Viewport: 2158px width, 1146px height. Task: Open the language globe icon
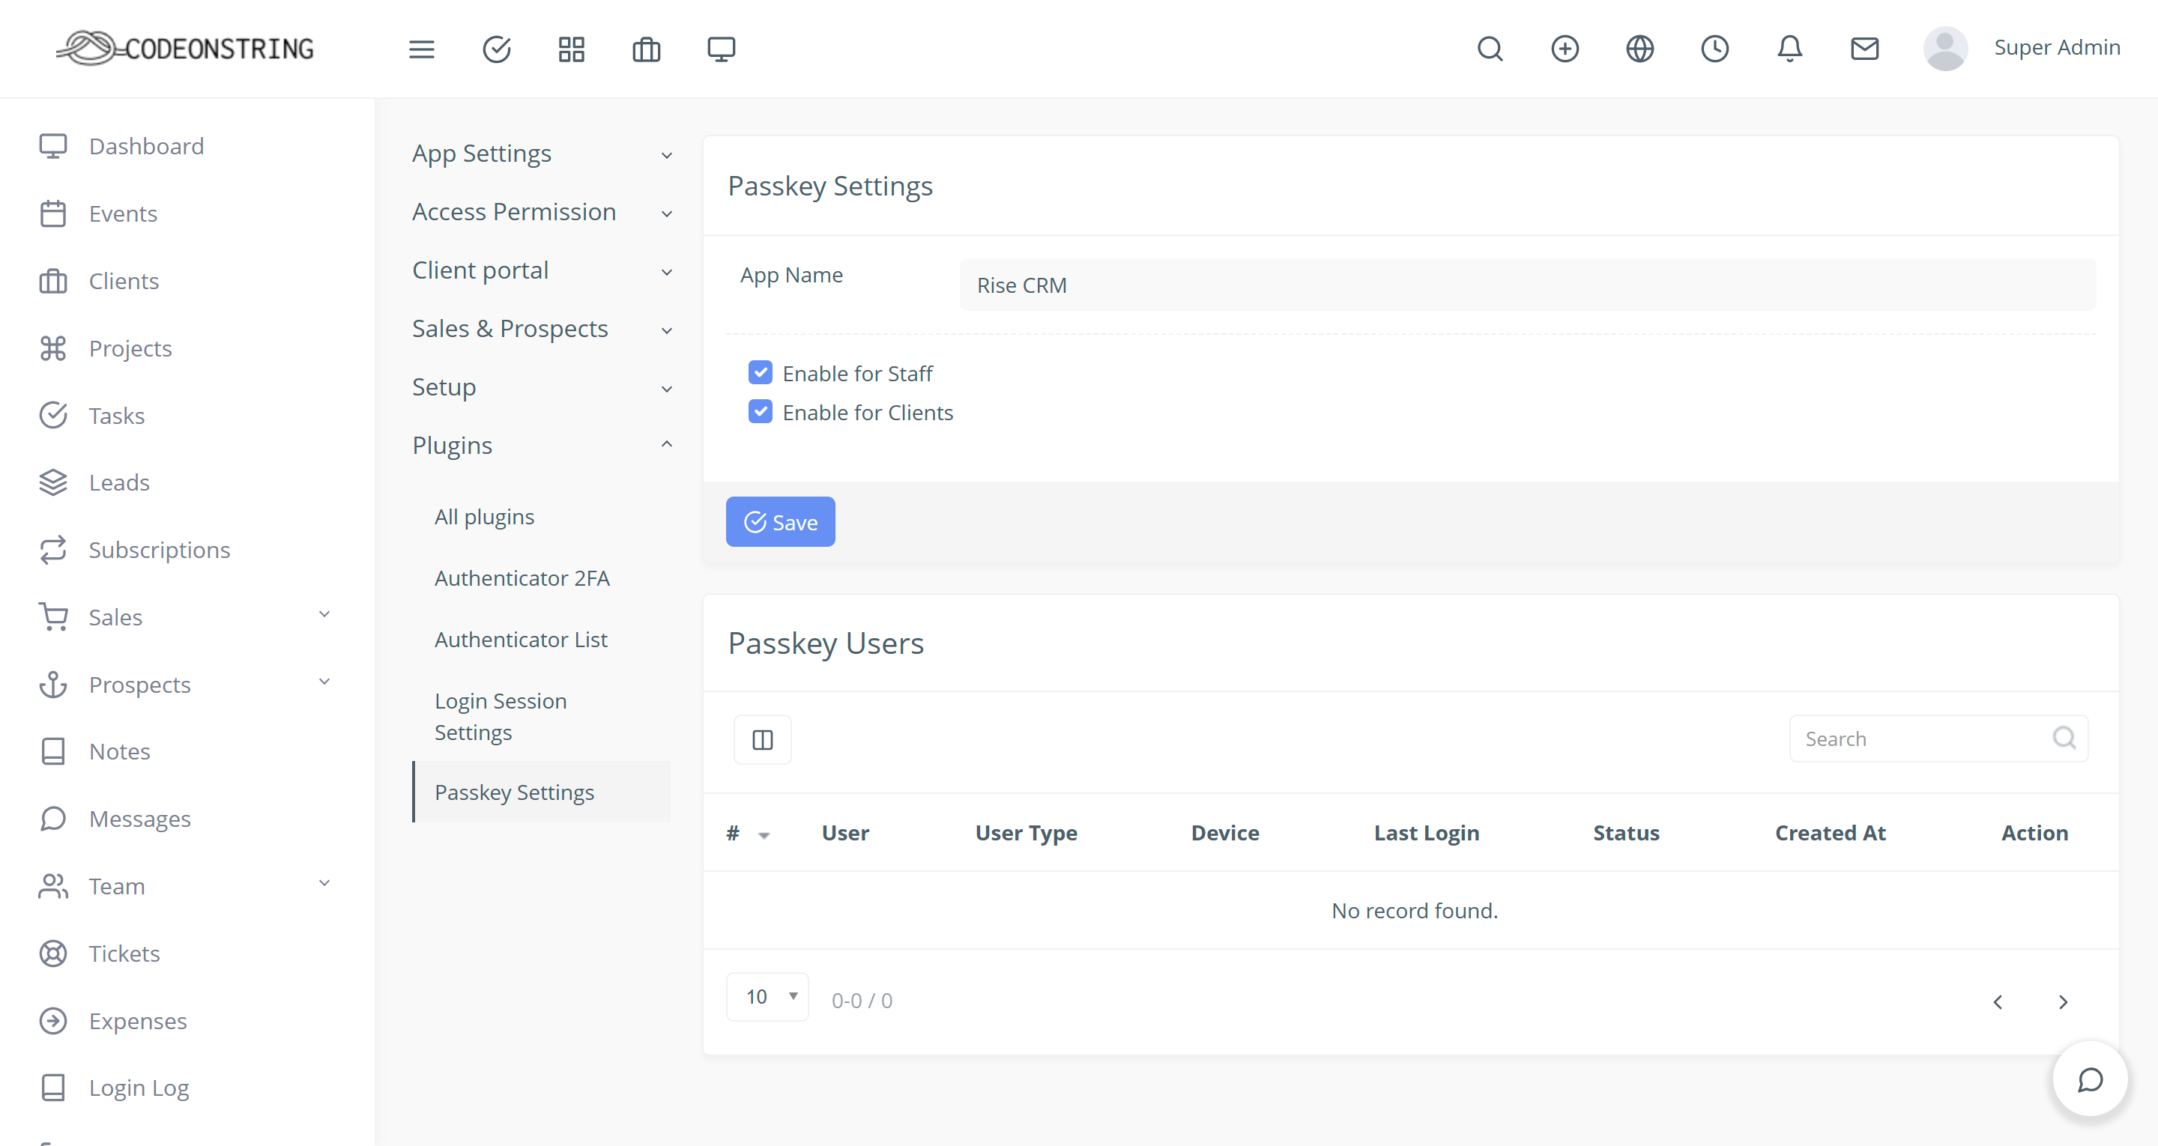click(x=1639, y=49)
